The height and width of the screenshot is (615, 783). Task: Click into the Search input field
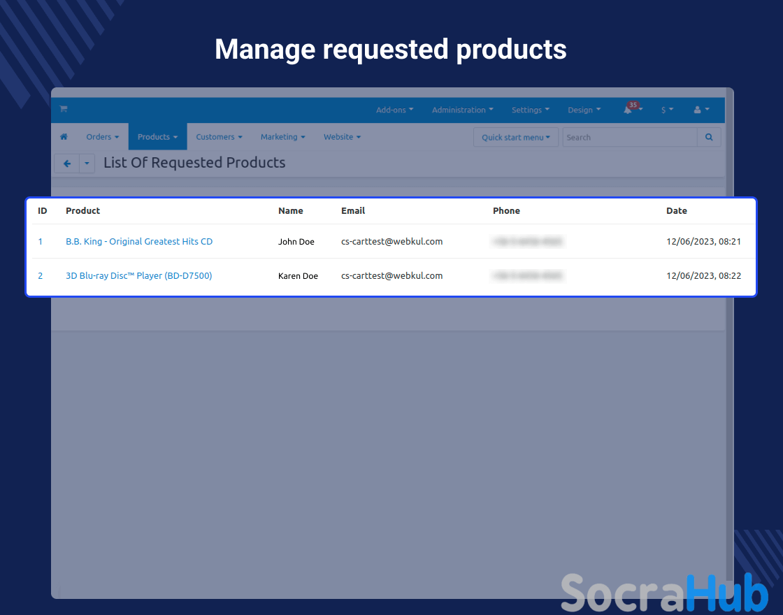pos(629,138)
